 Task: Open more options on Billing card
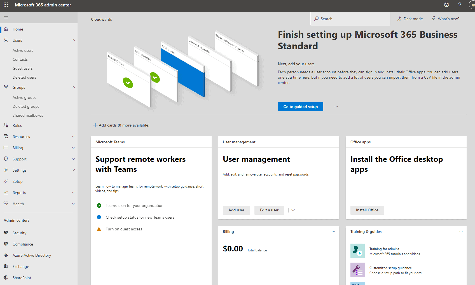tap(333, 232)
